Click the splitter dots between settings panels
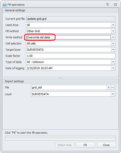The height and width of the screenshot is (153, 121). [60, 78]
